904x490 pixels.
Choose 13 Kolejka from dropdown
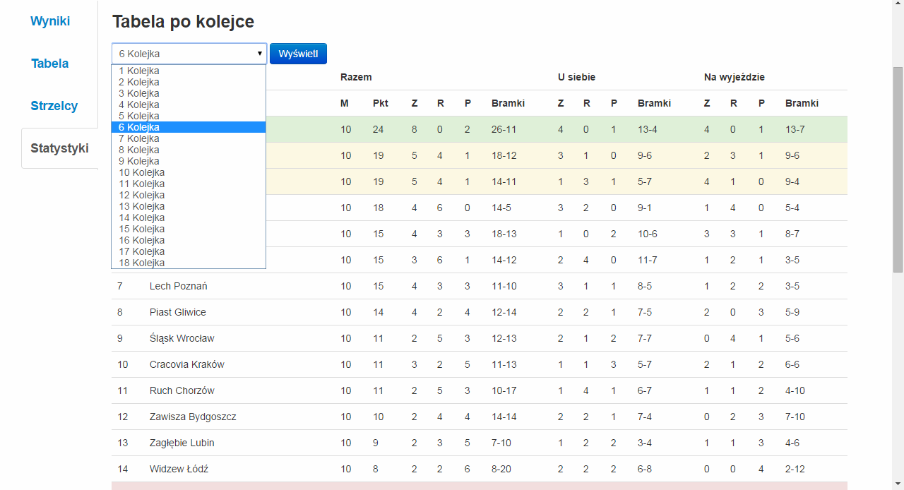(x=142, y=206)
